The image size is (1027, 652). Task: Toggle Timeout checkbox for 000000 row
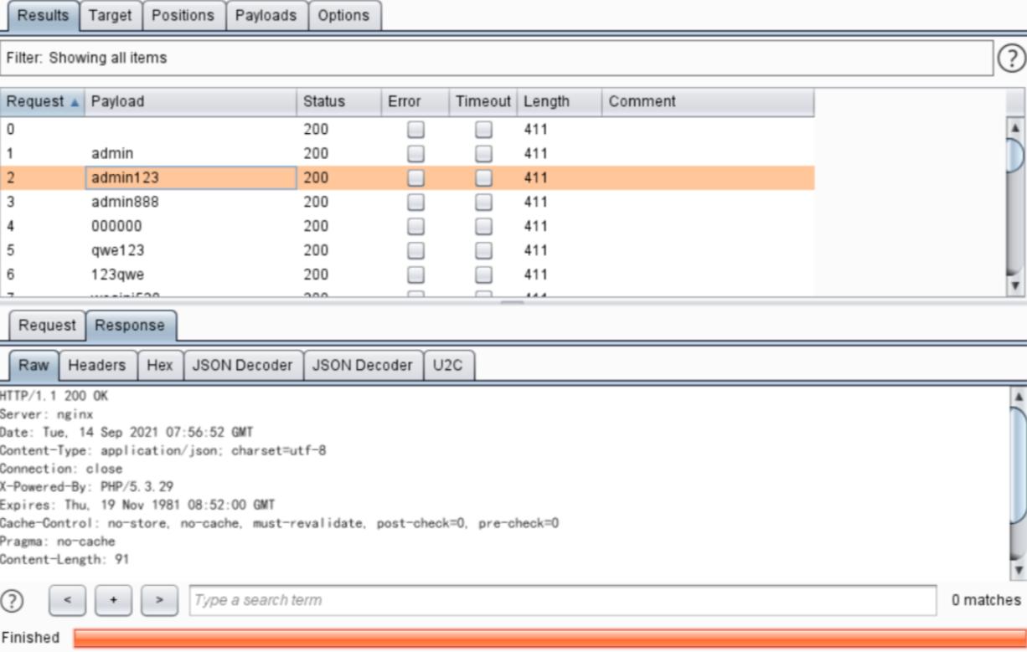coord(483,226)
